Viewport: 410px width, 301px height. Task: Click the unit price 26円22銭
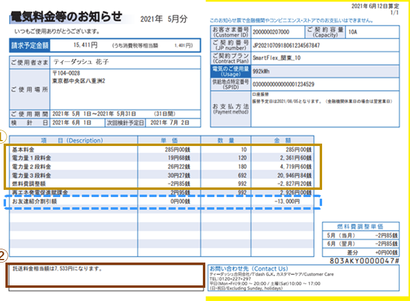pos(179,166)
